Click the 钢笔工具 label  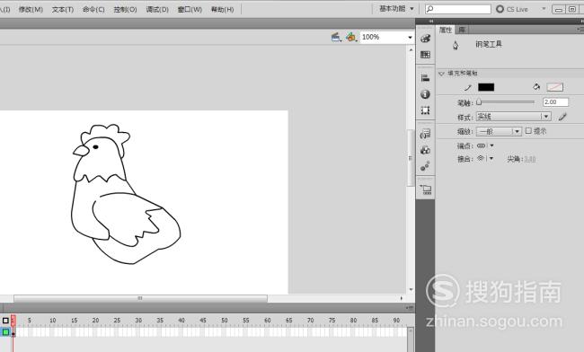(489, 44)
